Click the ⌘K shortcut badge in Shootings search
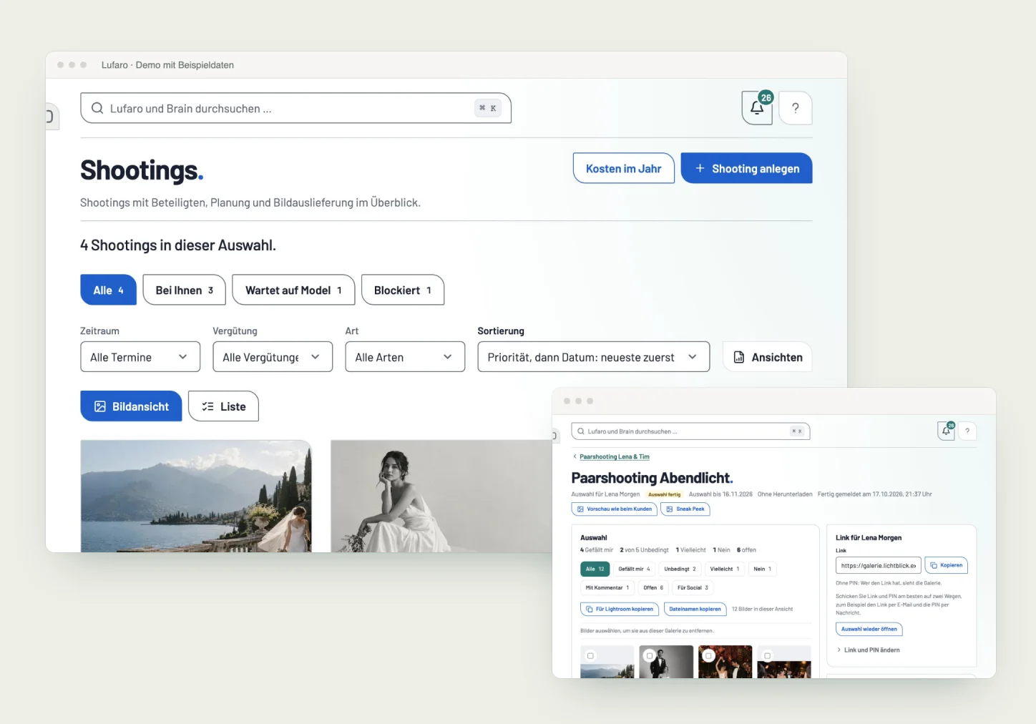The width and height of the screenshot is (1036, 724). tap(488, 108)
